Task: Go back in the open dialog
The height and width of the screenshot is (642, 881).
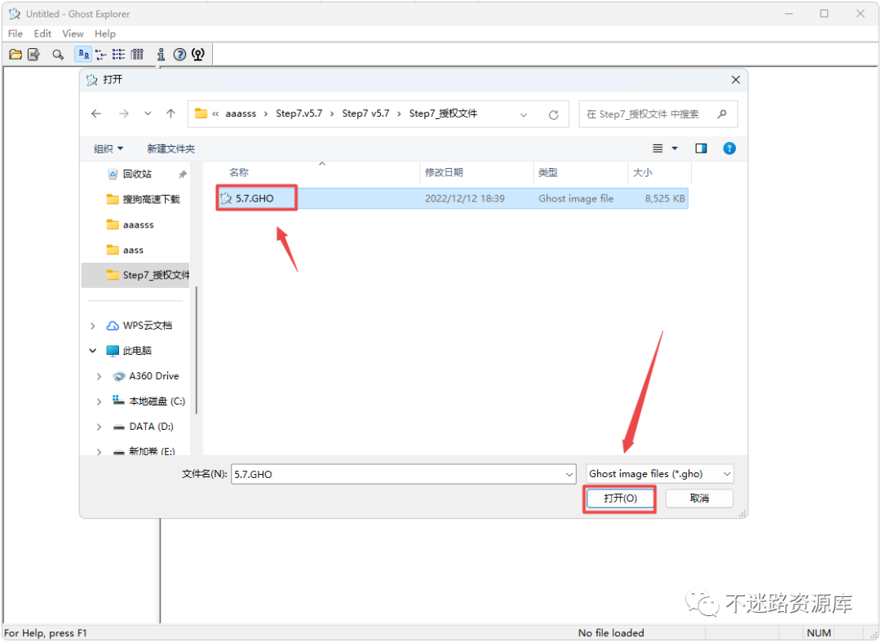Action: click(x=96, y=113)
